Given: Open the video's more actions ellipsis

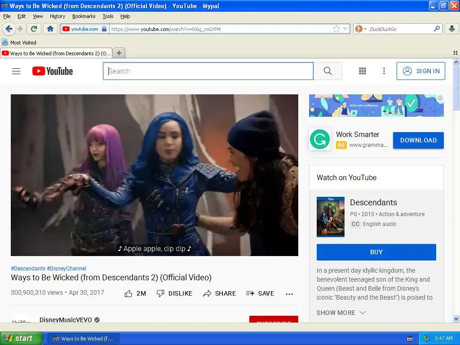Looking at the screenshot, I should [x=289, y=294].
